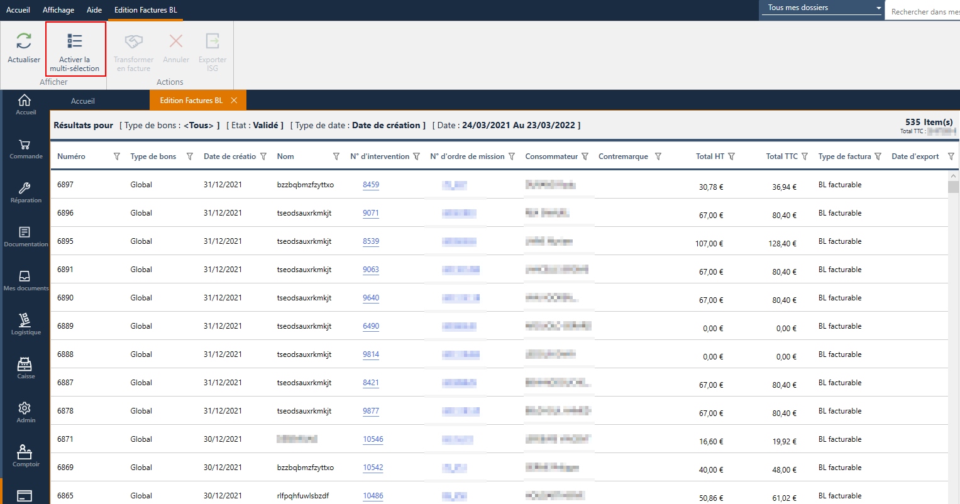The image size is (960, 504).
Task: Click the Annuler cancel icon
Action: 176,41
